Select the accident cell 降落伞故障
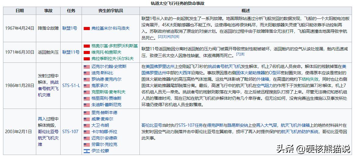 [48, 29]
